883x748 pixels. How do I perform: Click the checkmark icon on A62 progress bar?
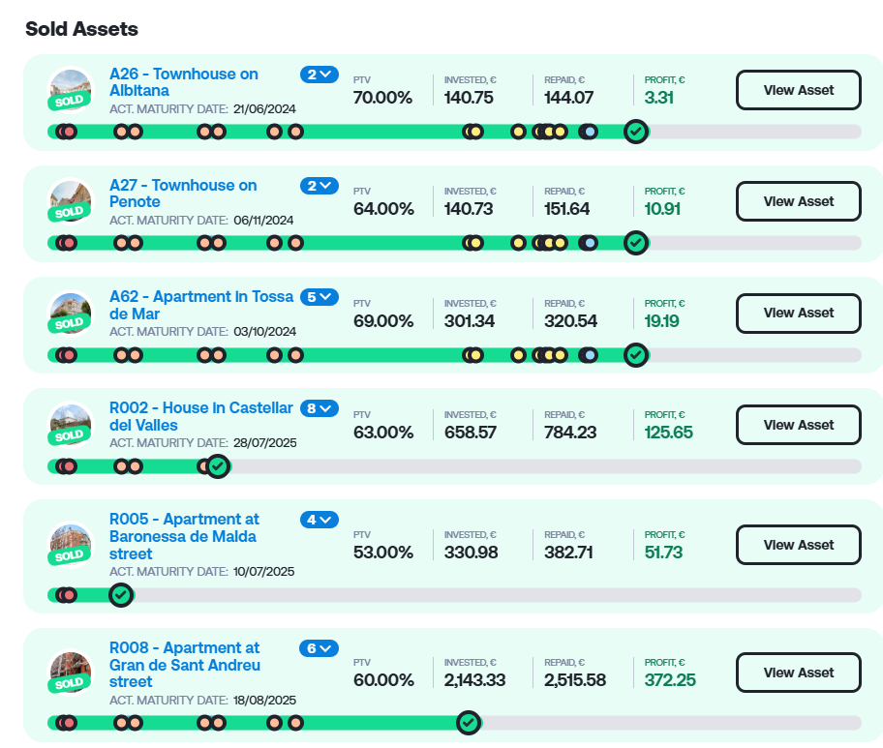click(636, 355)
